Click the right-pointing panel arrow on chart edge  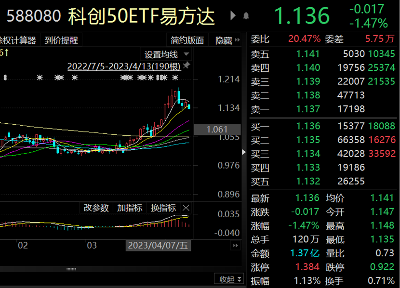pos(244,151)
